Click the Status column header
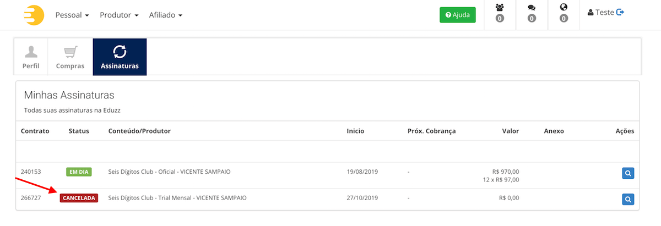This screenshot has width=661, height=226. tap(79, 131)
